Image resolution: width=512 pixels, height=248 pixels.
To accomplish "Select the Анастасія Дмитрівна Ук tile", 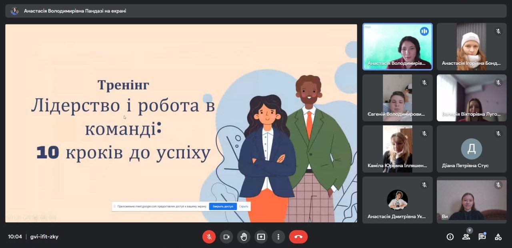I will click(x=398, y=200).
